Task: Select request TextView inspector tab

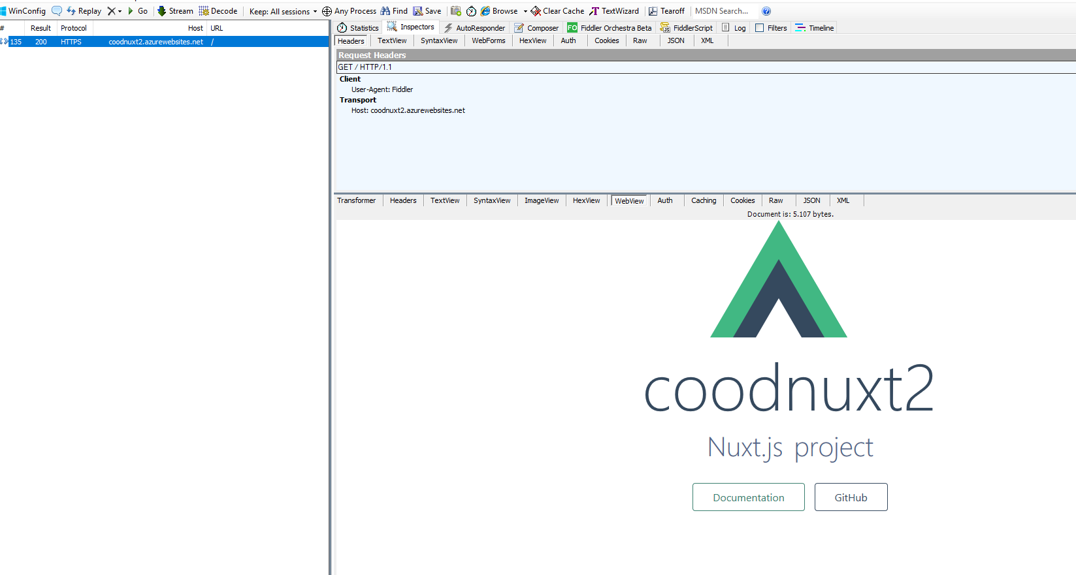Action: (392, 40)
